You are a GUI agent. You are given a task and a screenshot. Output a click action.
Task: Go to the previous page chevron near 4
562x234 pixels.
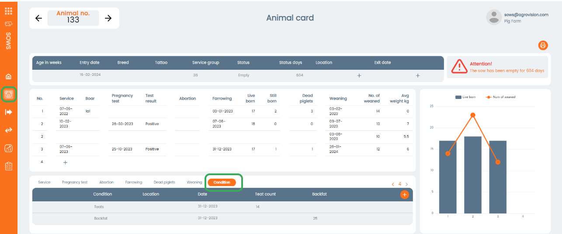(x=393, y=184)
